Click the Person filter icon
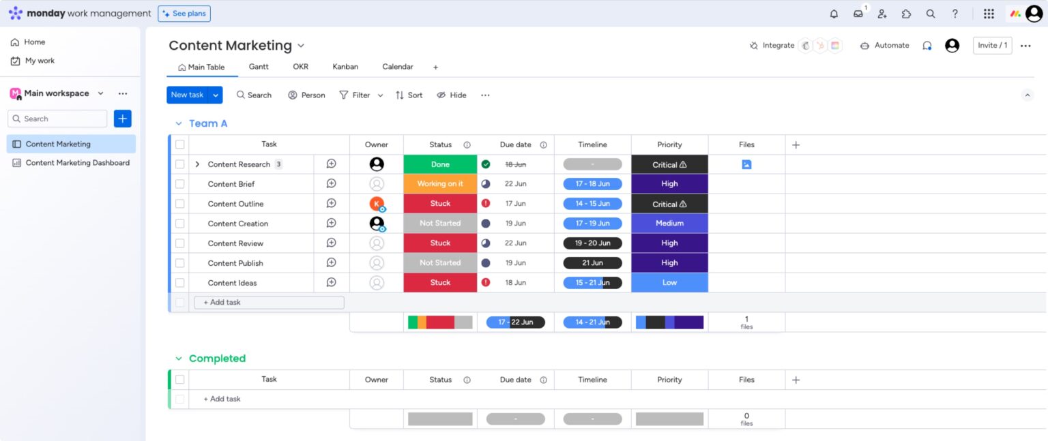 pos(293,95)
